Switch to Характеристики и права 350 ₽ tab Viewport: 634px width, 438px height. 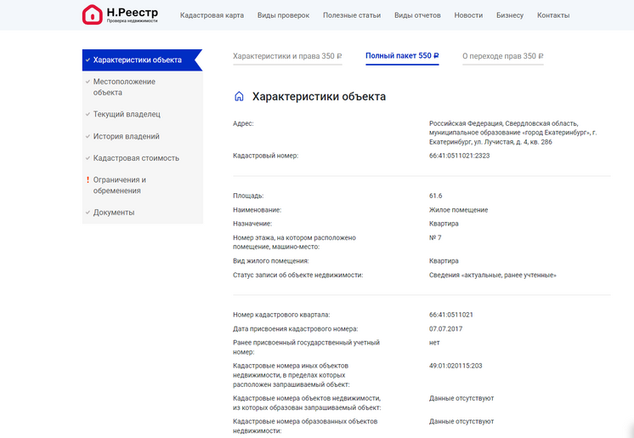click(287, 56)
